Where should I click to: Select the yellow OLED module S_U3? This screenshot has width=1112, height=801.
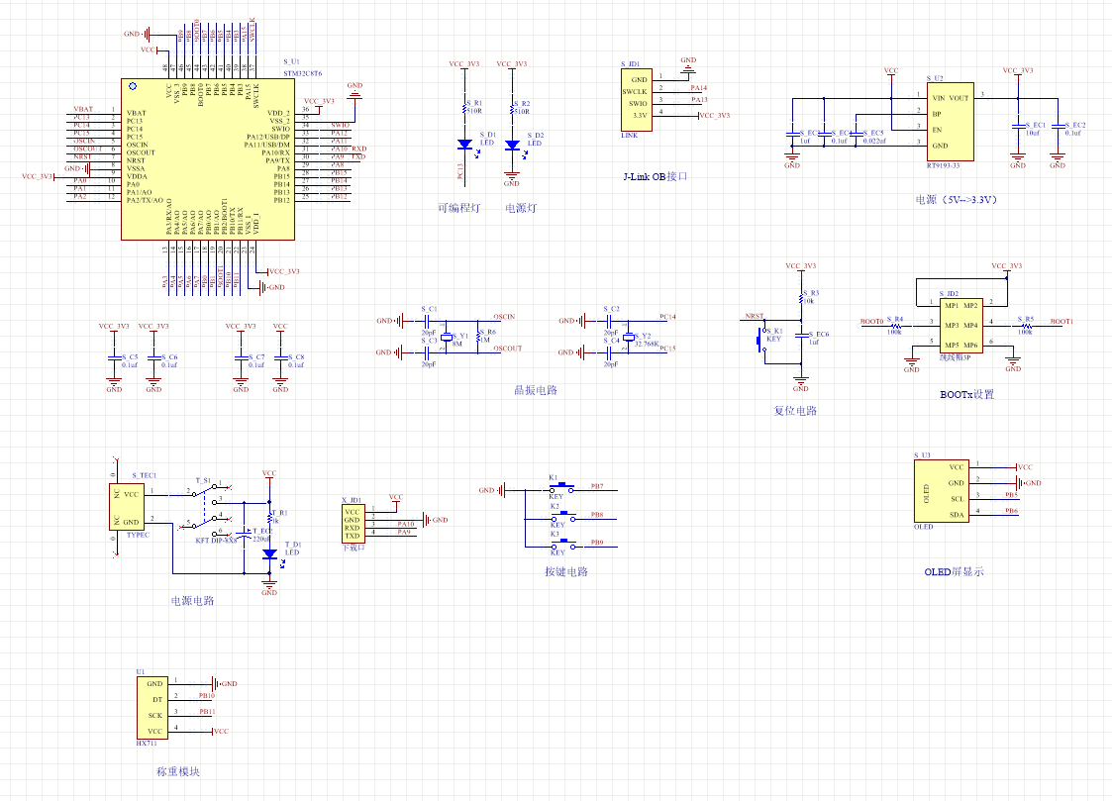pyautogui.click(x=941, y=490)
